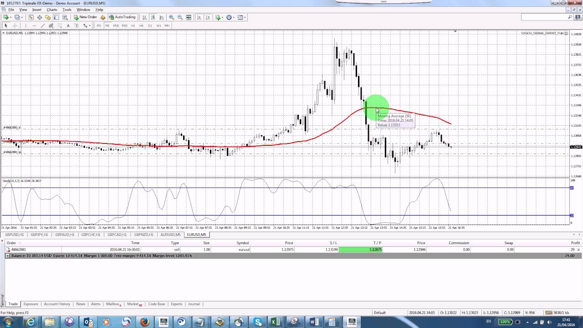Open the Tools menu

67,10
